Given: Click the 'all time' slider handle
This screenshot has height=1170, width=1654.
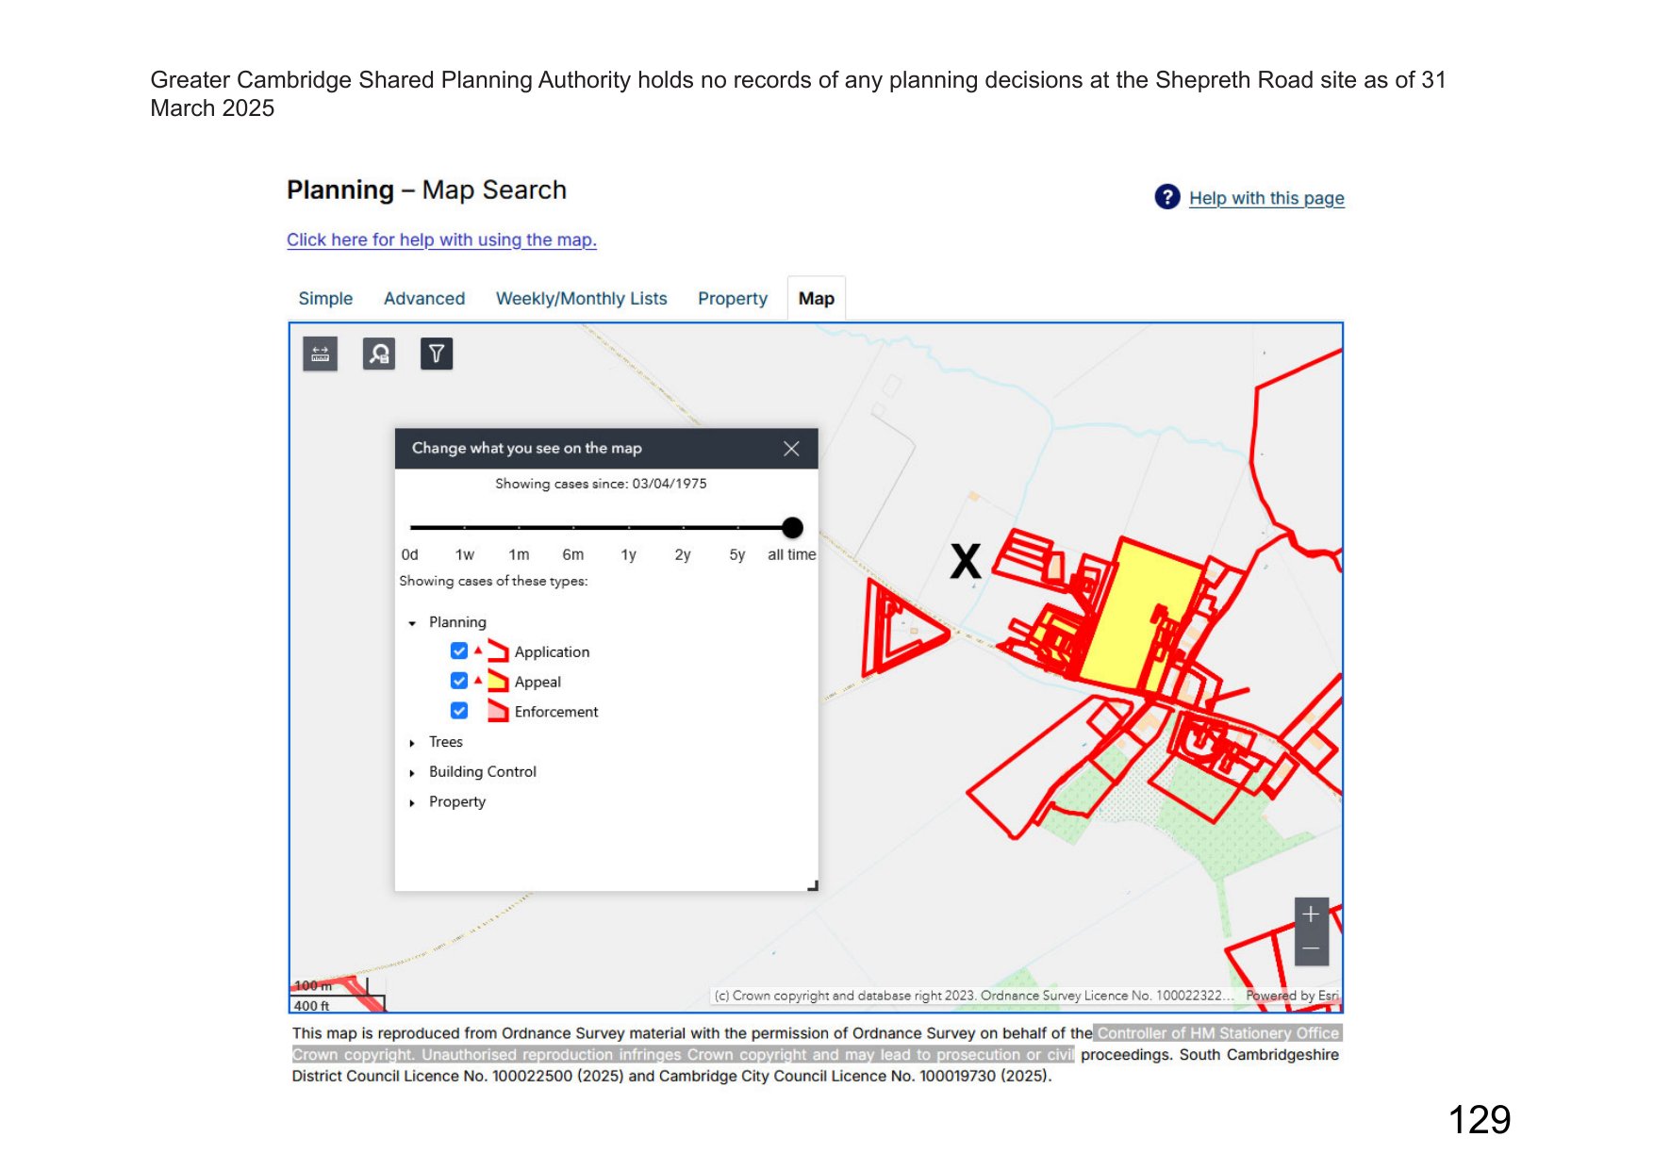Looking at the screenshot, I should click(792, 527).
